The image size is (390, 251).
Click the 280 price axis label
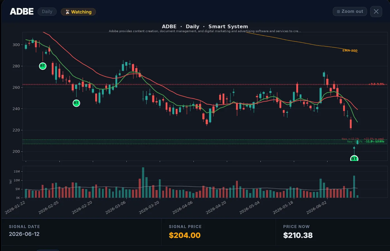(x=16, y=66)
